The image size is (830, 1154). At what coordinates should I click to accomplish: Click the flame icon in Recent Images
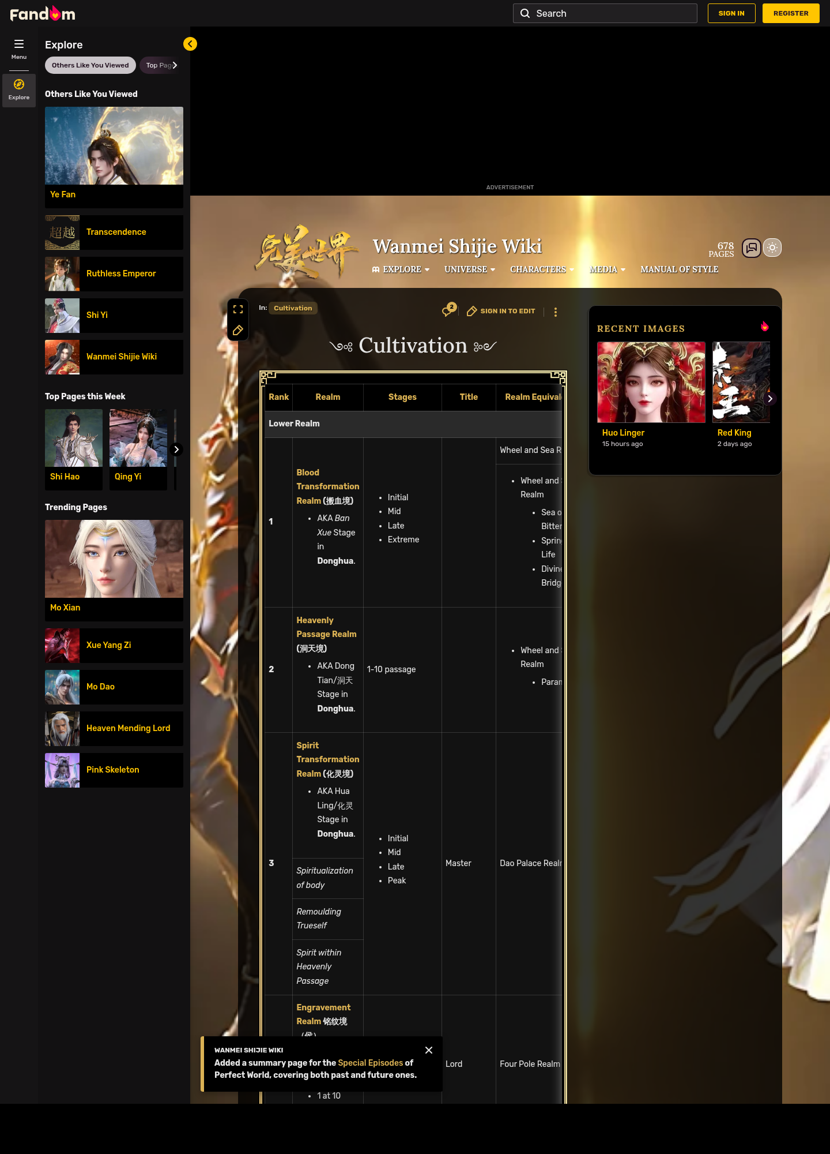[x=765, y=327]
